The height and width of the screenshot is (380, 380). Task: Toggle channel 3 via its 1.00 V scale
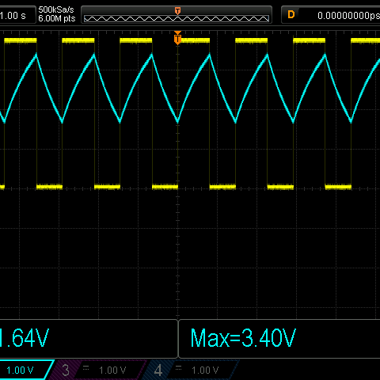[x=112, y=370]
